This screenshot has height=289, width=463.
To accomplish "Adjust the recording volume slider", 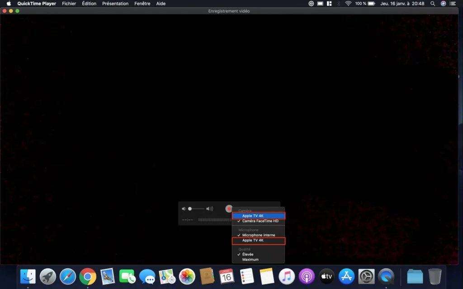I will coord(197,209).
